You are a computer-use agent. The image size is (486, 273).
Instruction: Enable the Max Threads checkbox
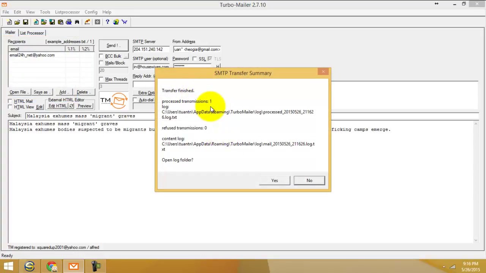101,79
